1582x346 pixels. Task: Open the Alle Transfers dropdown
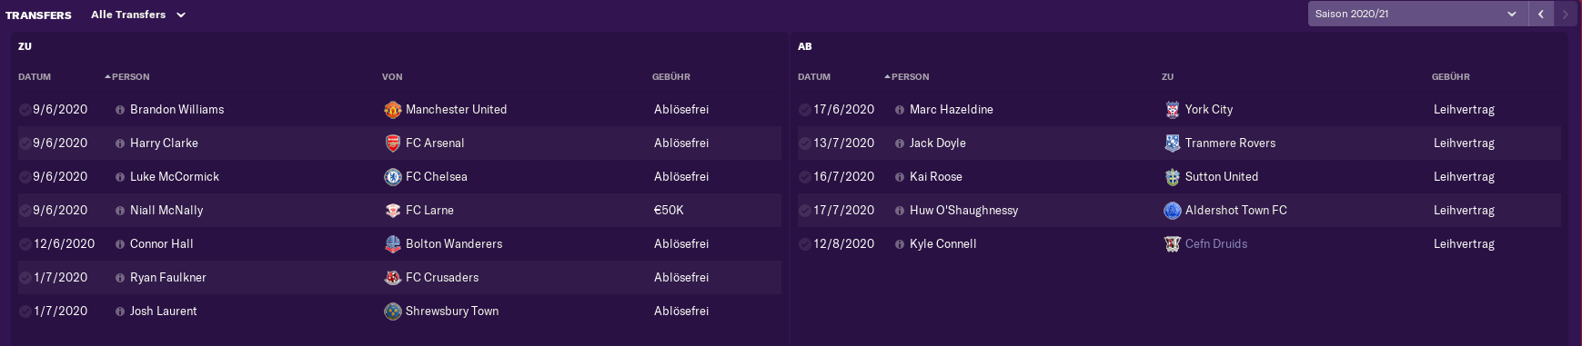(138, 15)
